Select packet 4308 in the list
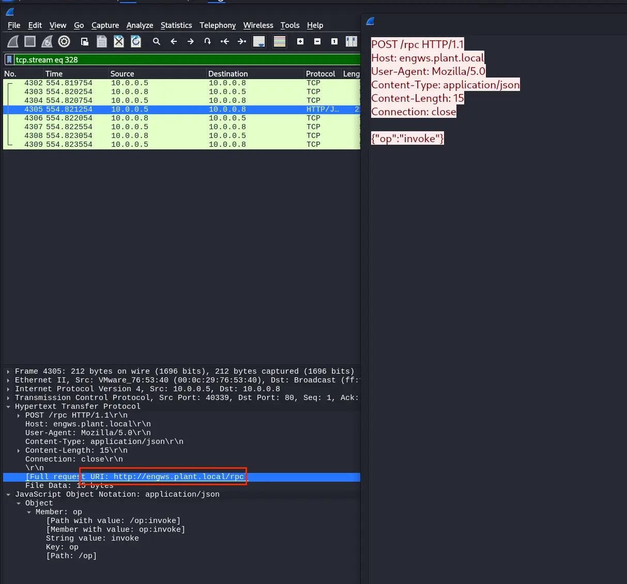The image size is (627, 584). pos(181,135)
